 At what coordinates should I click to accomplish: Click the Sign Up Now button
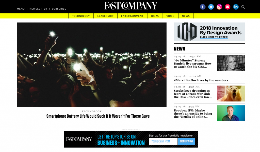[186, 141]
